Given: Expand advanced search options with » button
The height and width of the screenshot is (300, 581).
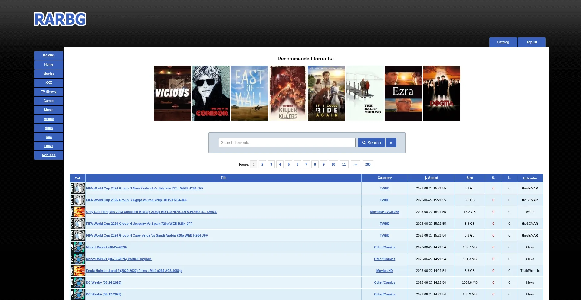Looking at the screenshot, I should click(391, 143).
